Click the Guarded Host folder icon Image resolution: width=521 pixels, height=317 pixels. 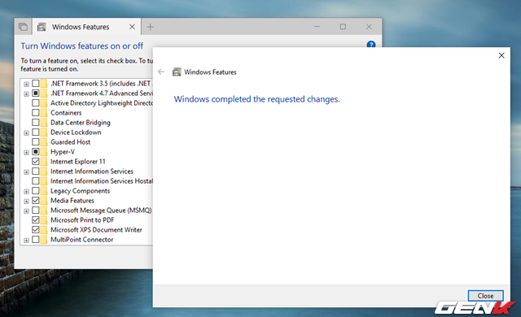point(44,142)
